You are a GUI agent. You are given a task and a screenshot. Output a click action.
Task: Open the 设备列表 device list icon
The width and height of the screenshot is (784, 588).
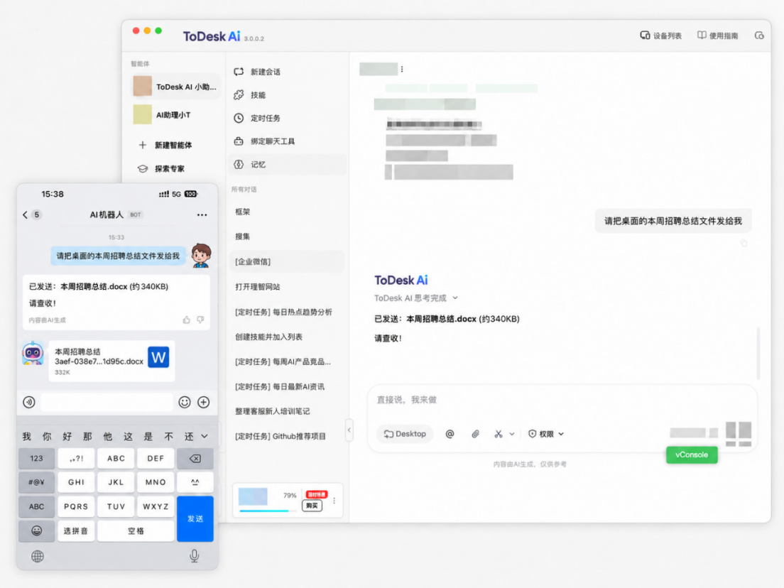pos(645,36)
